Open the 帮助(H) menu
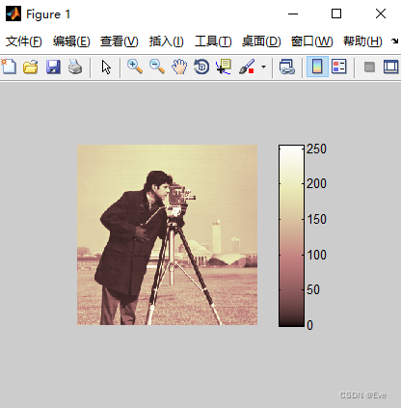Screen dimensions: 401x408 point(362,41)
